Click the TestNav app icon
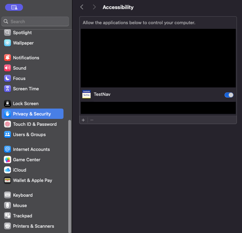This screenshot has width=242, height=233. point(86,94)
